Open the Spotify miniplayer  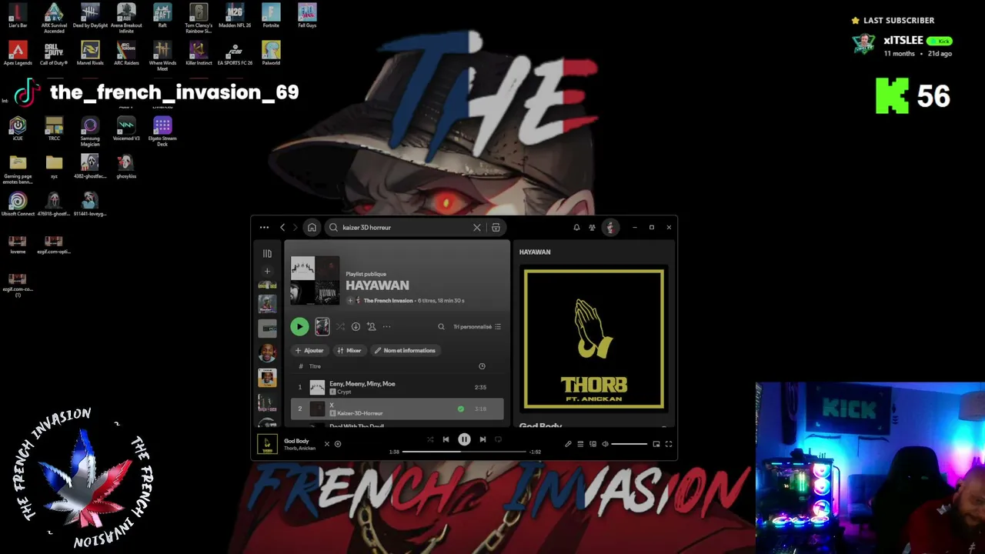[656, 444]
